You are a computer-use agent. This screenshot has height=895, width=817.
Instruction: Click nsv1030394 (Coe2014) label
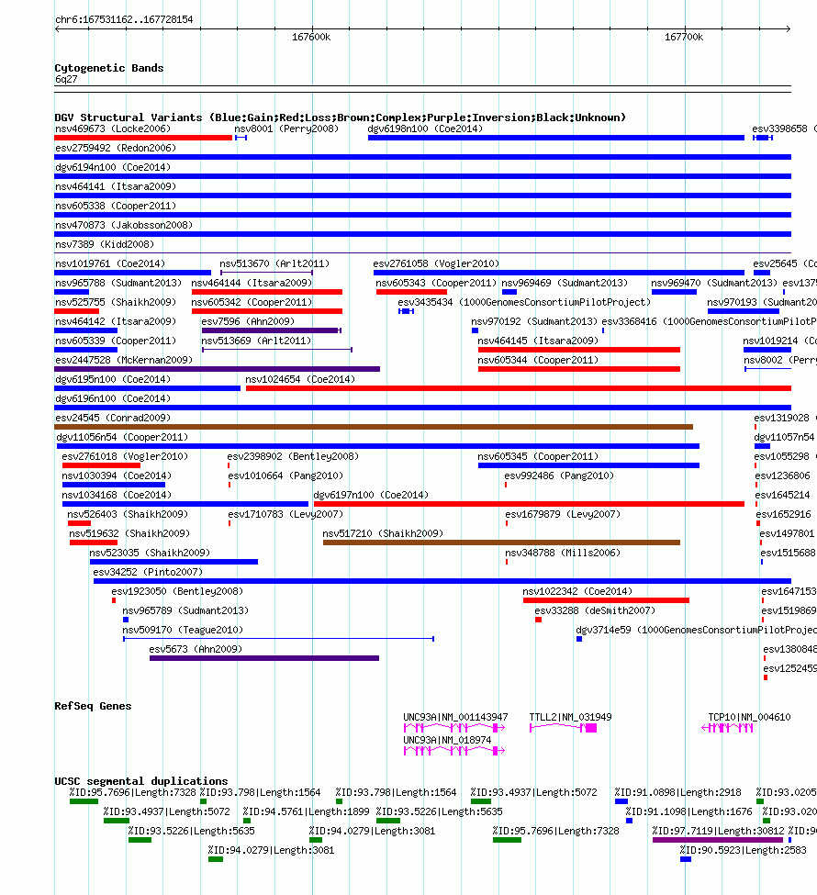click(117, 476)
